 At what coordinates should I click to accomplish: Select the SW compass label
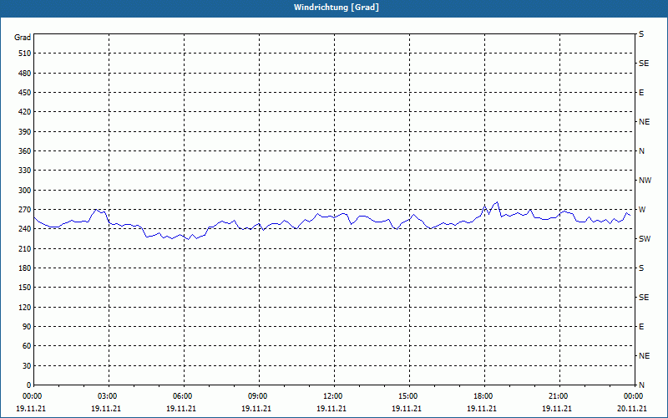645,239
